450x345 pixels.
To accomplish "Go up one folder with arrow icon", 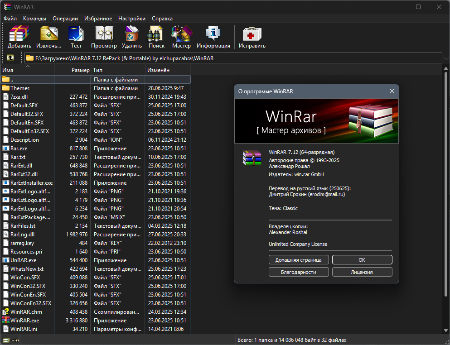I will (x=10, y=58).
